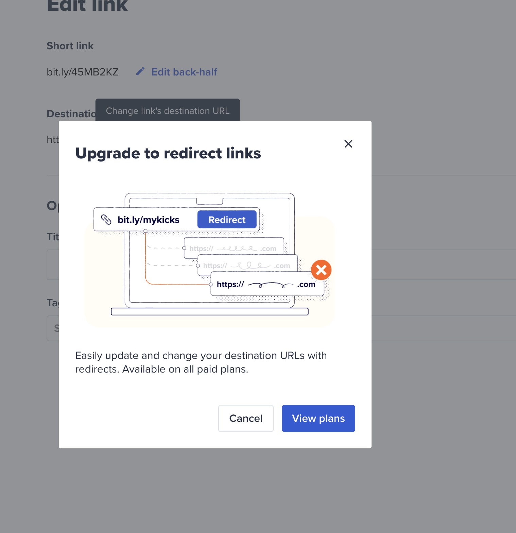Click the Upgrade to redirect links heading
This screenshot has width=516, height=533.
click(x=168, y=153)
